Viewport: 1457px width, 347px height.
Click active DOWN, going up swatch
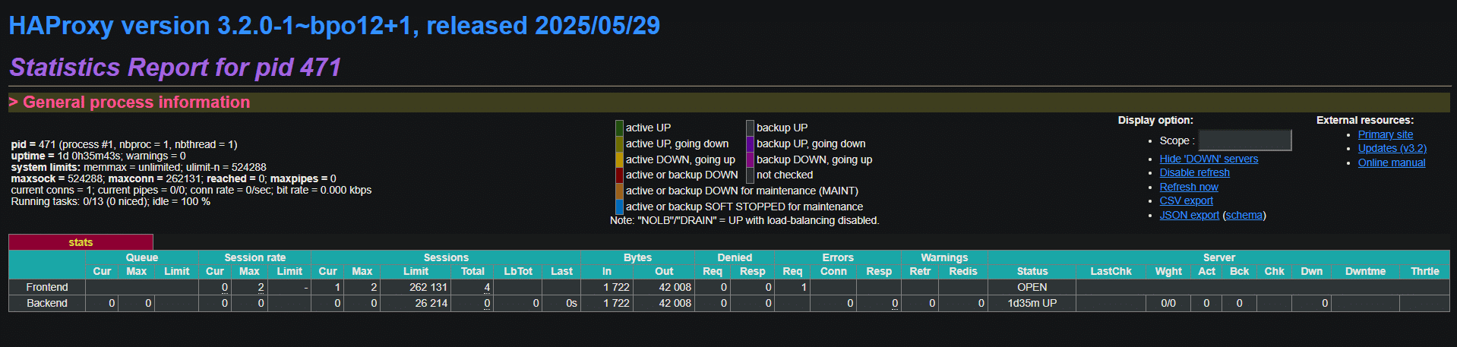click(x=620, y=159)
